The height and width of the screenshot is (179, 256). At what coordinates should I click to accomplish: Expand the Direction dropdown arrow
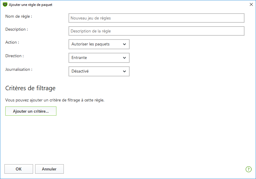point(124,58)
